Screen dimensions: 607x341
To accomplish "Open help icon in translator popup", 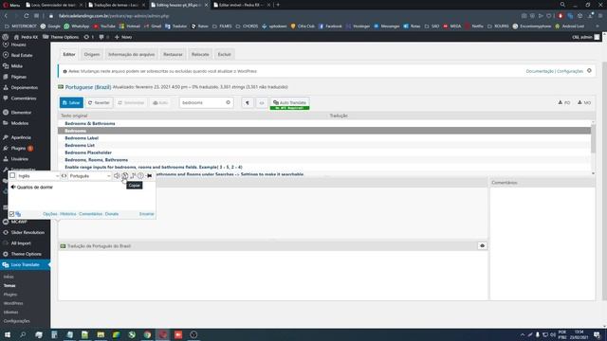I will pos(140,176).
